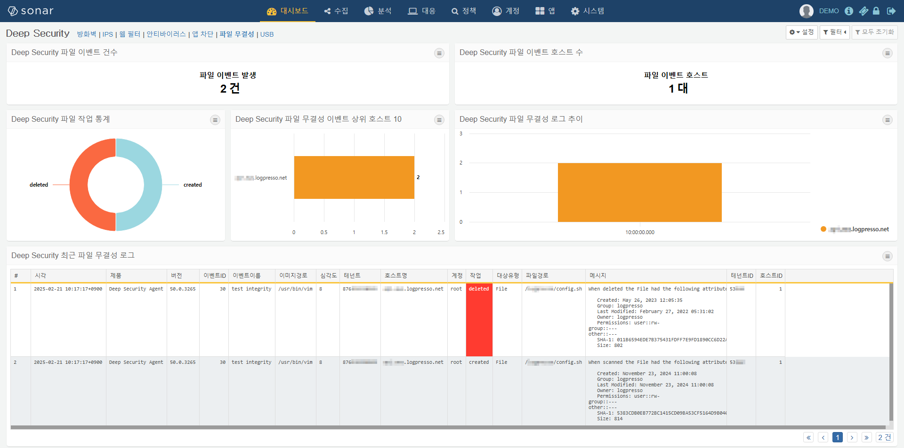
Task: Go to USB dashboard link
Action: pos(267,34)
